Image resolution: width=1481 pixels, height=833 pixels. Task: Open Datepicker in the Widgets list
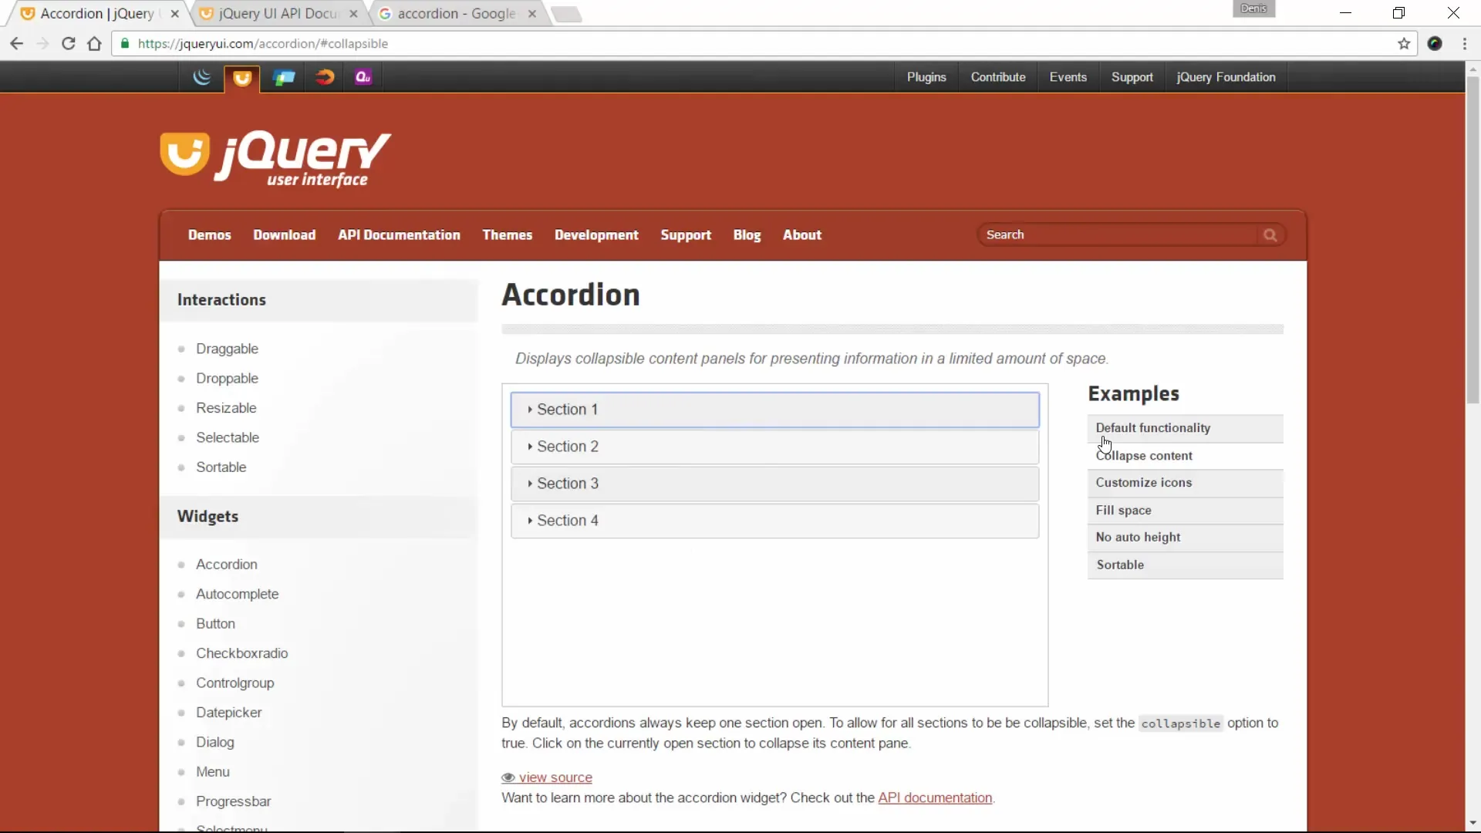coord(229,713)
